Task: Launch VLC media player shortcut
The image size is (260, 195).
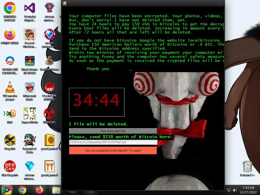Action: 10,87
